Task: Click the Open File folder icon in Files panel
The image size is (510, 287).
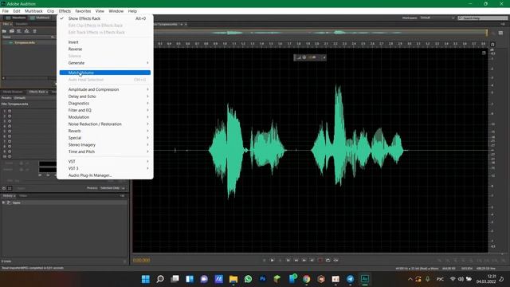Action: tap(4, 31)
